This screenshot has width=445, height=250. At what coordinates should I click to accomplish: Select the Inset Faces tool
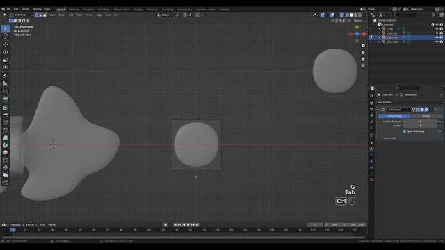pyautogui.click(x=6, y=108)
